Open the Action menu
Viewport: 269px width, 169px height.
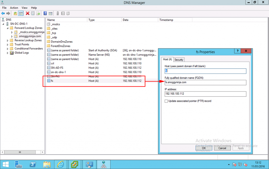click(x=14, y=8)
